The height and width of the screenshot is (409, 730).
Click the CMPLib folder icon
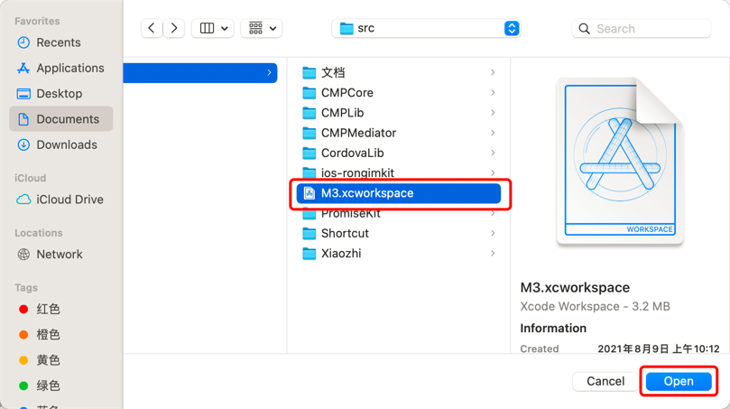pos(310,113)
